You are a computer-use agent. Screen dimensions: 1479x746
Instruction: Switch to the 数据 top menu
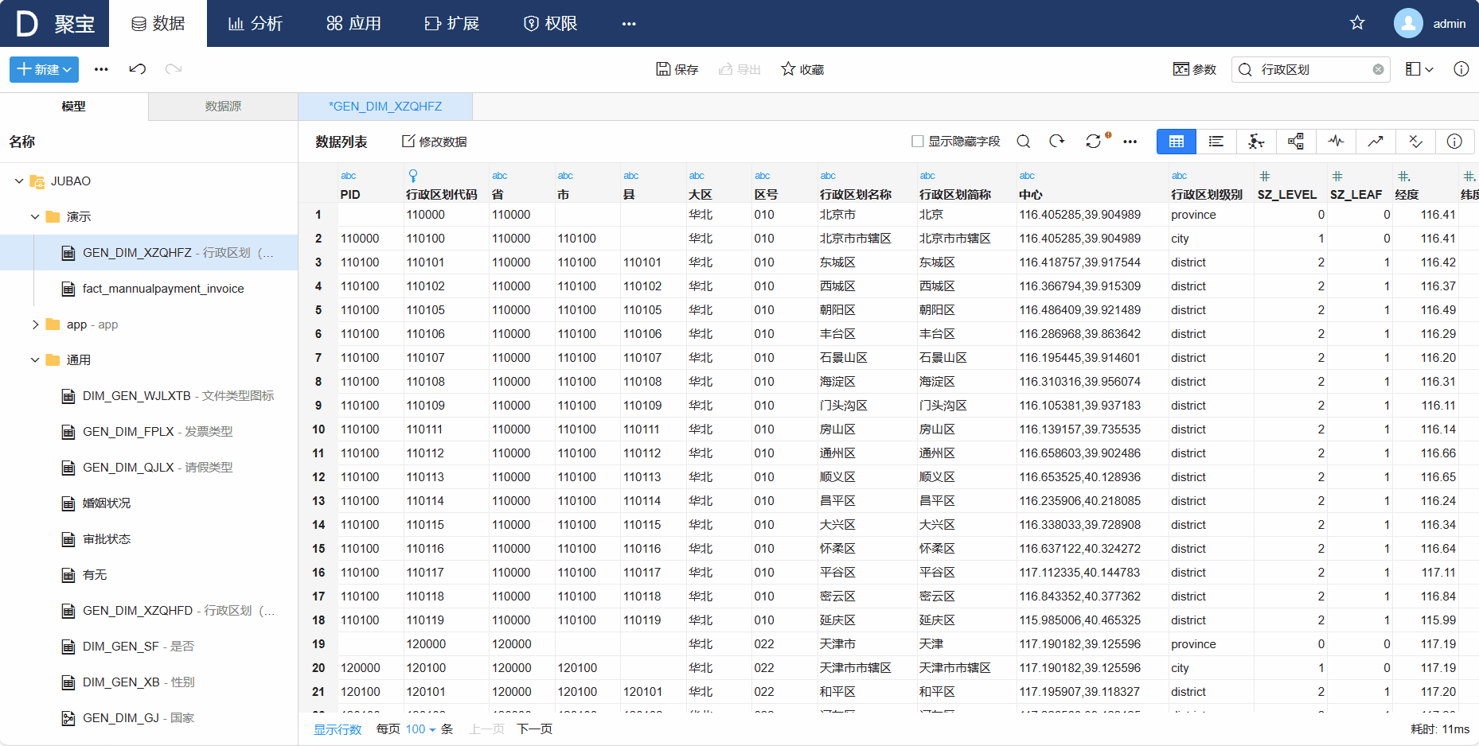(x=158, y=24)
